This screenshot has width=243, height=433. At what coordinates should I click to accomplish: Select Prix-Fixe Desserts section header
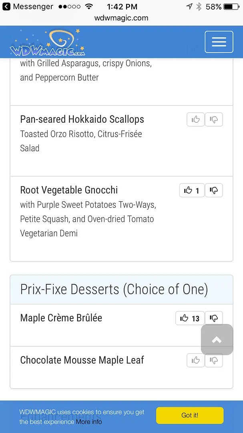click(x=114, y=289)
